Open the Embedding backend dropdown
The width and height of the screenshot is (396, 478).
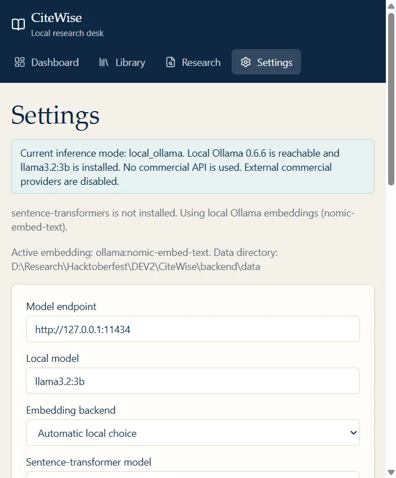(x=193, y=432)
